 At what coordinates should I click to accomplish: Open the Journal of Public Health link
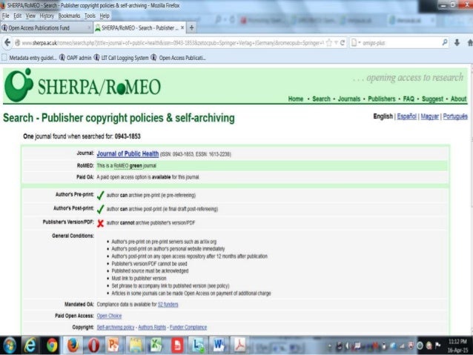[x=128, y=154]
